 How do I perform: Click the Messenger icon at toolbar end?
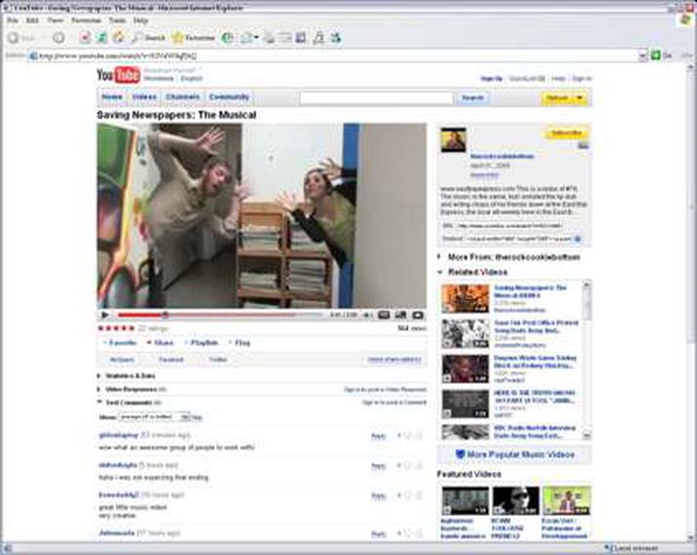pyautogui.click(x=335, y=38)
